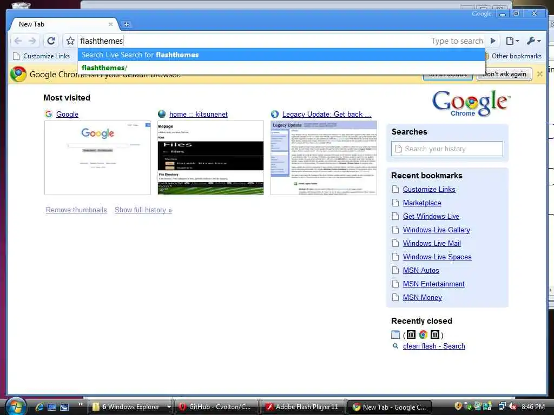Click the globe icon beside kitsunenet
Screen dimensions: 554x415
pyautogui.click(x=162, y=114)
